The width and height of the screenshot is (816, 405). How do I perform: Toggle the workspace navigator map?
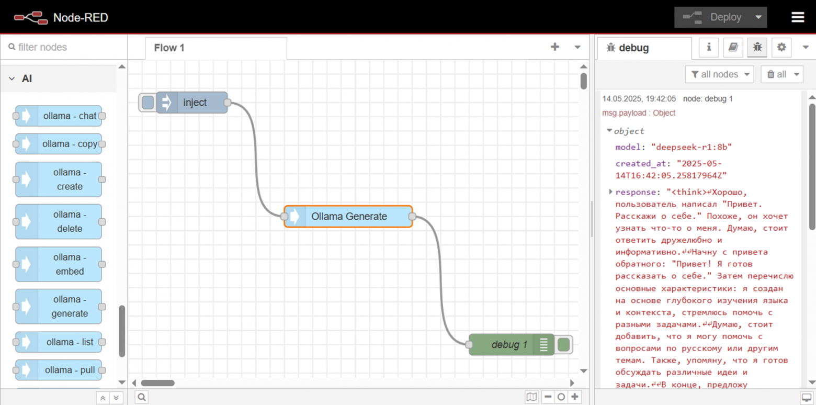[x=531, y=397]
